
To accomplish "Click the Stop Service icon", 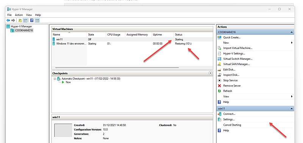I will (219, 80).
